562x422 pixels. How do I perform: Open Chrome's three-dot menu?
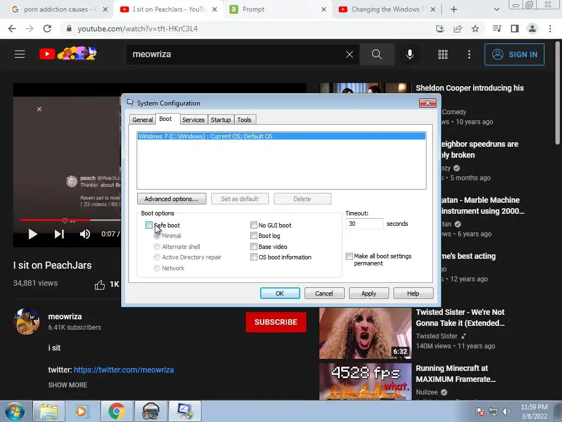[x=550, y=29]
